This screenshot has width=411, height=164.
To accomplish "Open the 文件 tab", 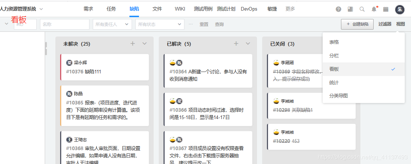I will (157, 9).
